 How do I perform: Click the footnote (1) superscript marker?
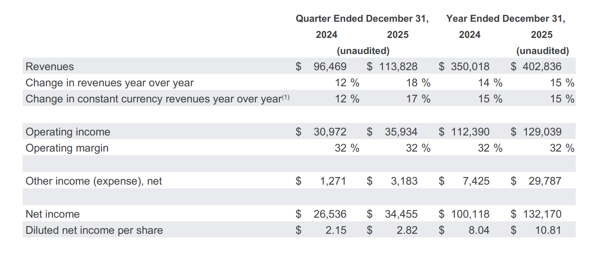point(285,97)
